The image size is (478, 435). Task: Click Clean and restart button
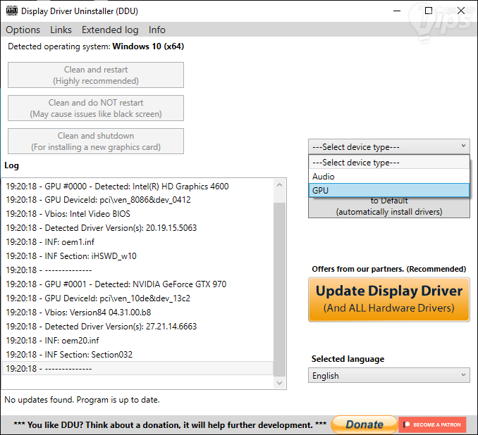click(96, 75)
